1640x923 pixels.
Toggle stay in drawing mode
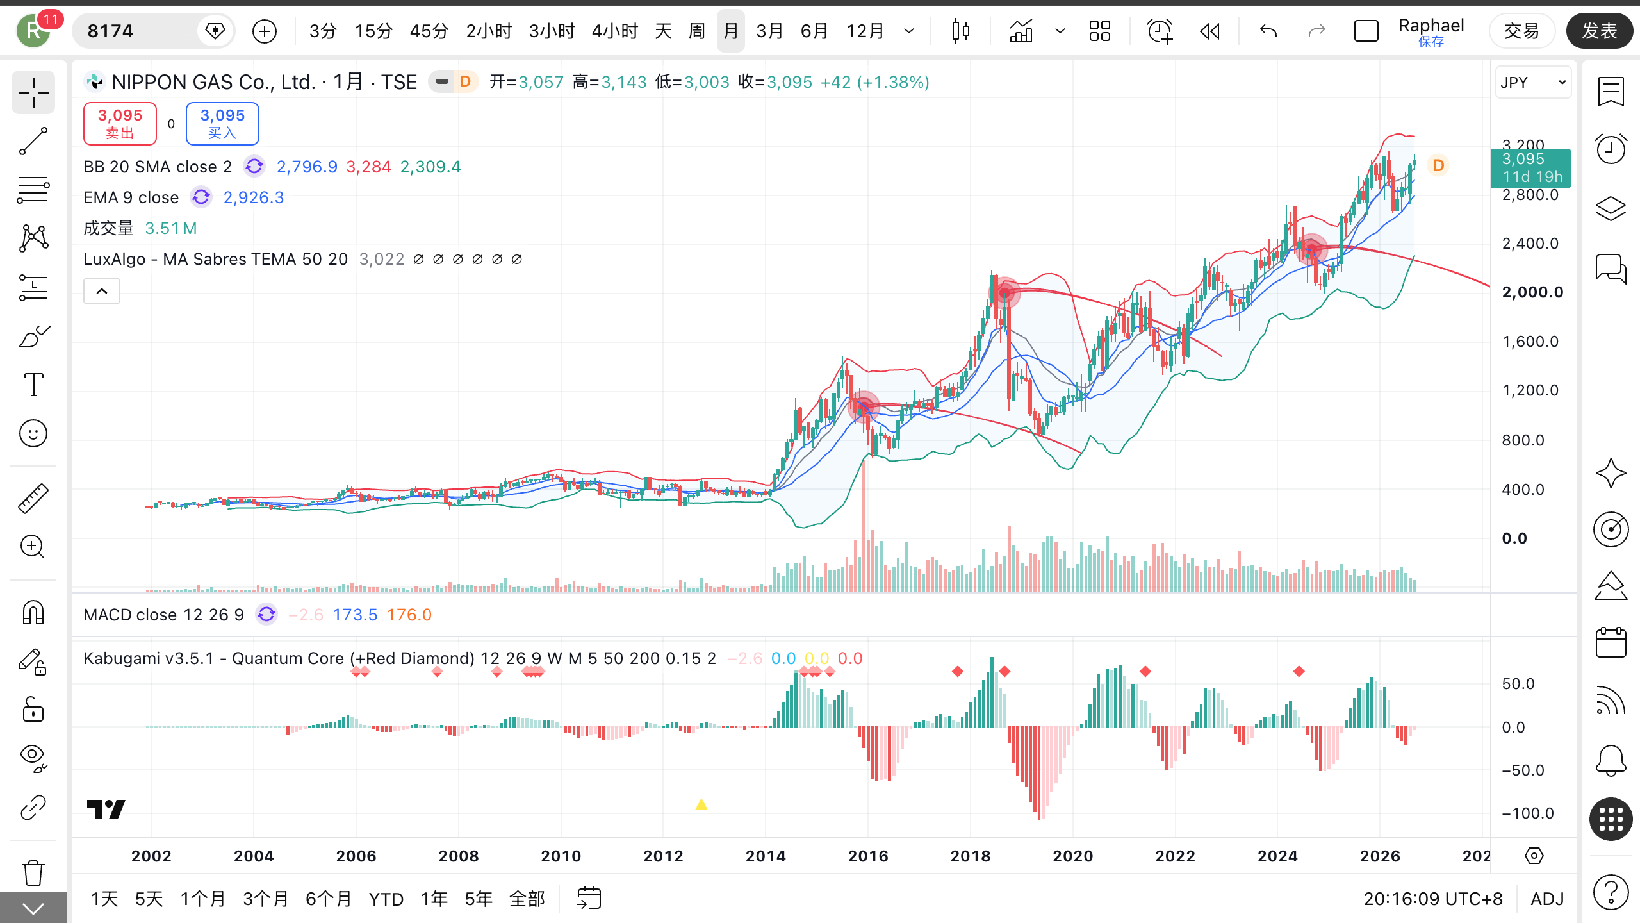click(x=33, y=661)
